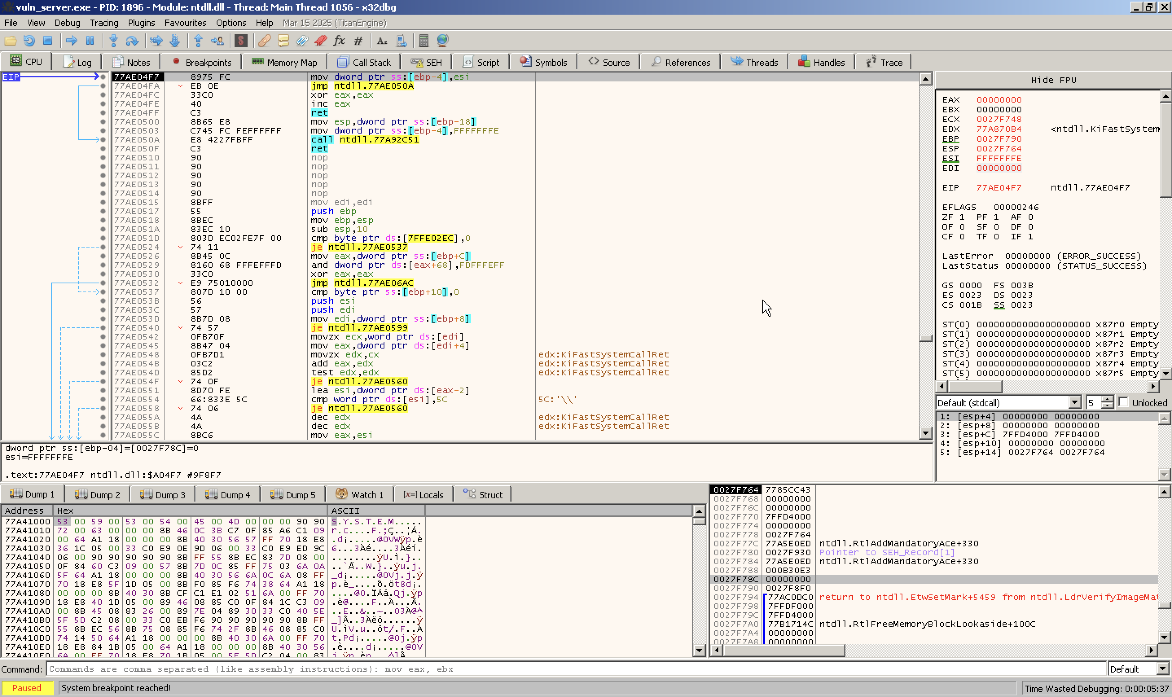Screen dimensions: 1172x697
Task: Click the Address column header in dump
Action: (27, 511)
